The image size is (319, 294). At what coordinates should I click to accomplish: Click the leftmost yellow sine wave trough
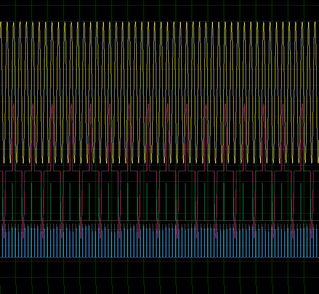4,162
